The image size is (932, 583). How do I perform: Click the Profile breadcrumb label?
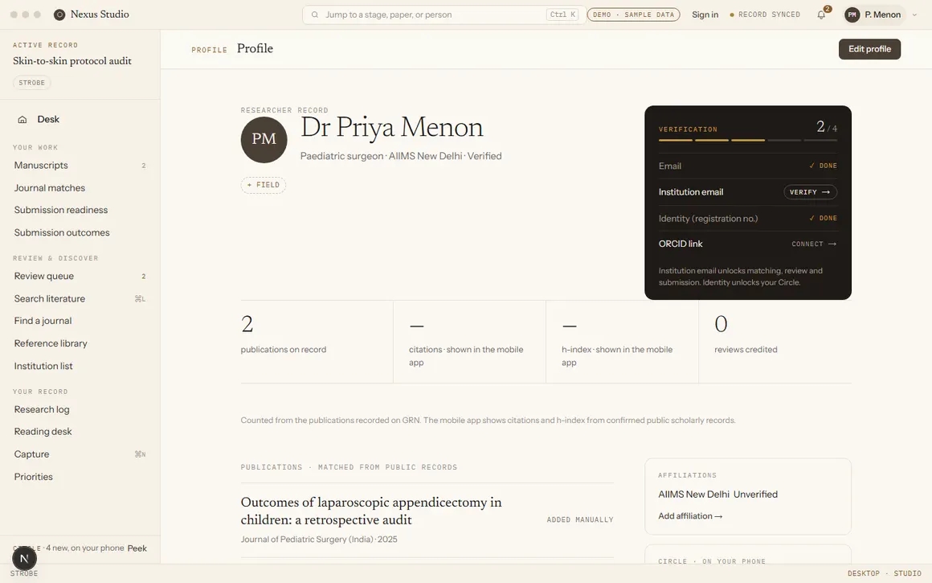(209, 50)
